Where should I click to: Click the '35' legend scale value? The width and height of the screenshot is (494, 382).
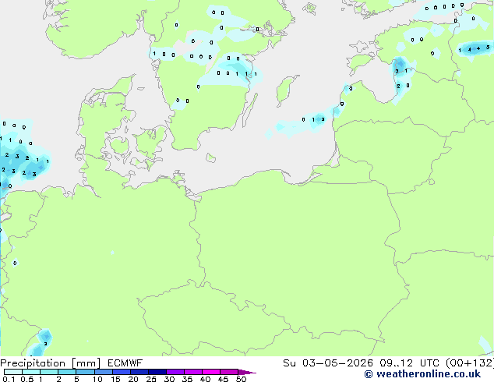pyautogui.click(x=187, y=379)
